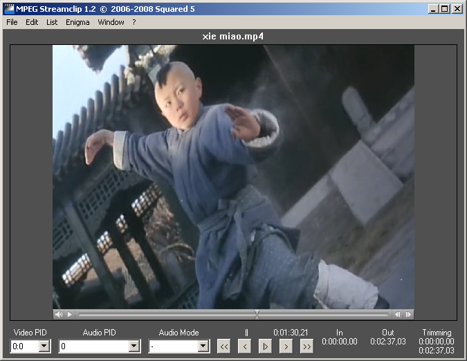Click the step-forward icon at the scrub bar's right end
467x361 pixels.
(x=408, y=314)
